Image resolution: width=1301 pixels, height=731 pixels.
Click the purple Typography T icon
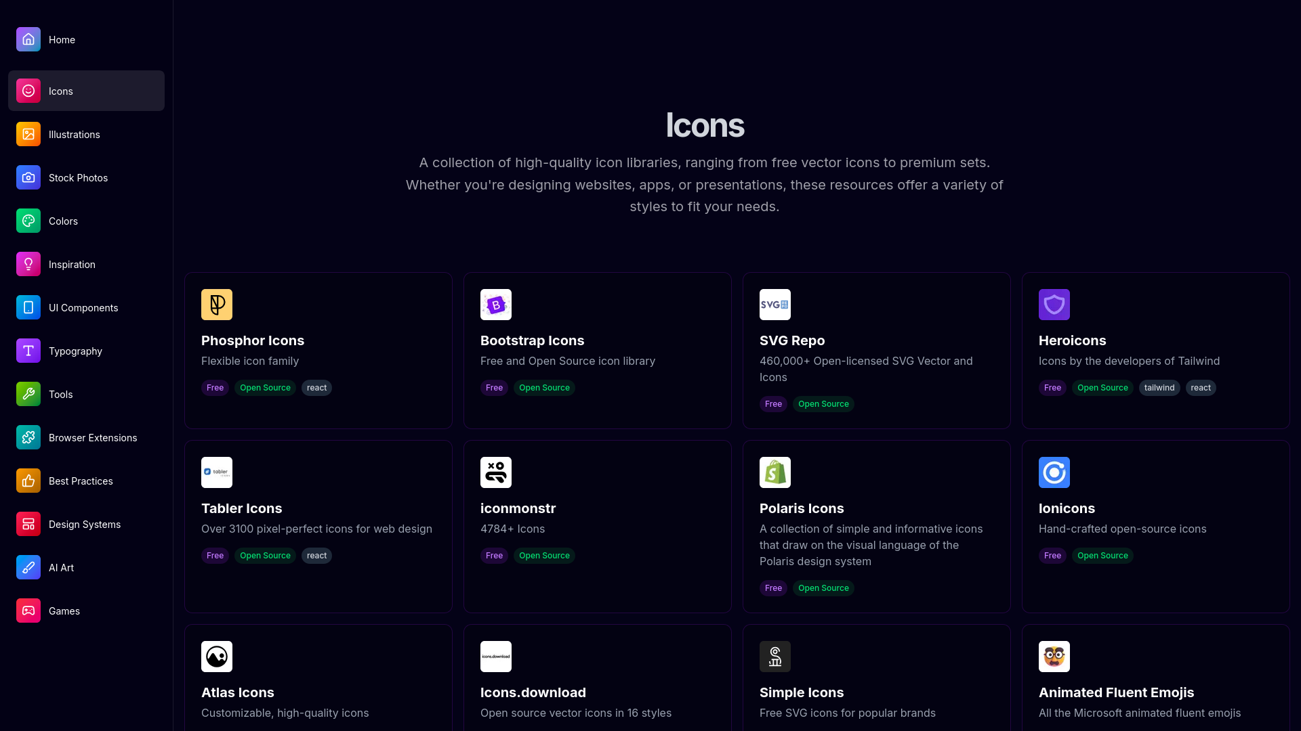28,351
